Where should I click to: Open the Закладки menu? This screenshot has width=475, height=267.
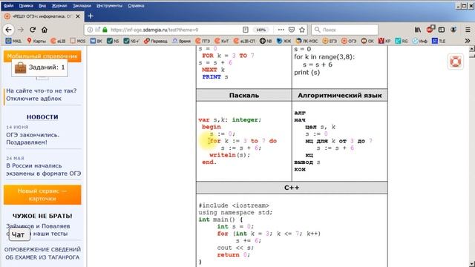click(82, 6)
